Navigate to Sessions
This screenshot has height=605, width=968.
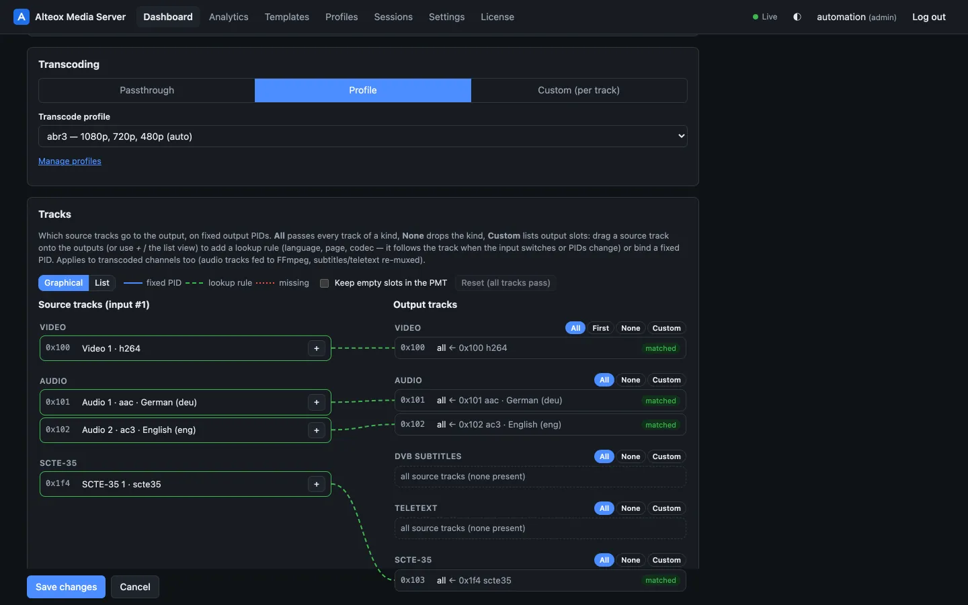click(x=393, y=17)
